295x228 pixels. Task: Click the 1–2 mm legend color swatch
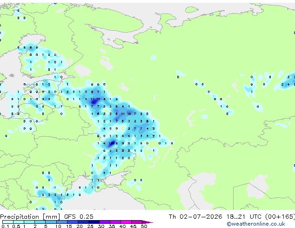click(29, 222)
